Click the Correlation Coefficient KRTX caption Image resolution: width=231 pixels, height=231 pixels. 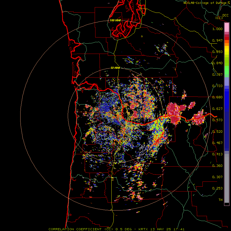point(116,229)
